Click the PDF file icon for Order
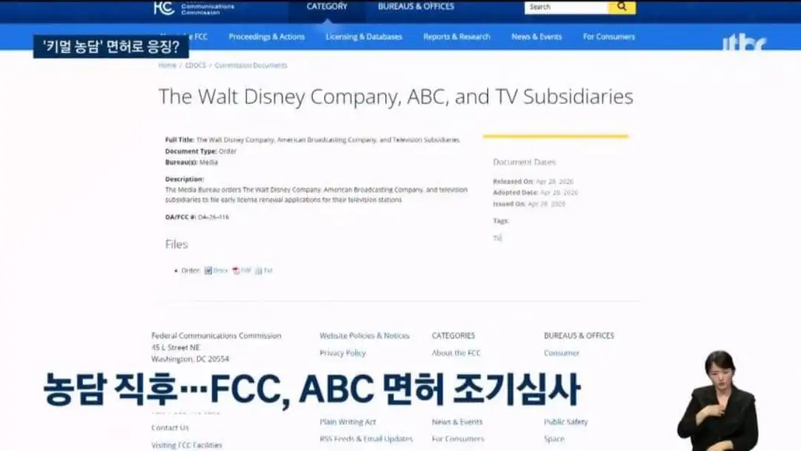Viewport: 801px width, 451px height. tap(236, 271)
